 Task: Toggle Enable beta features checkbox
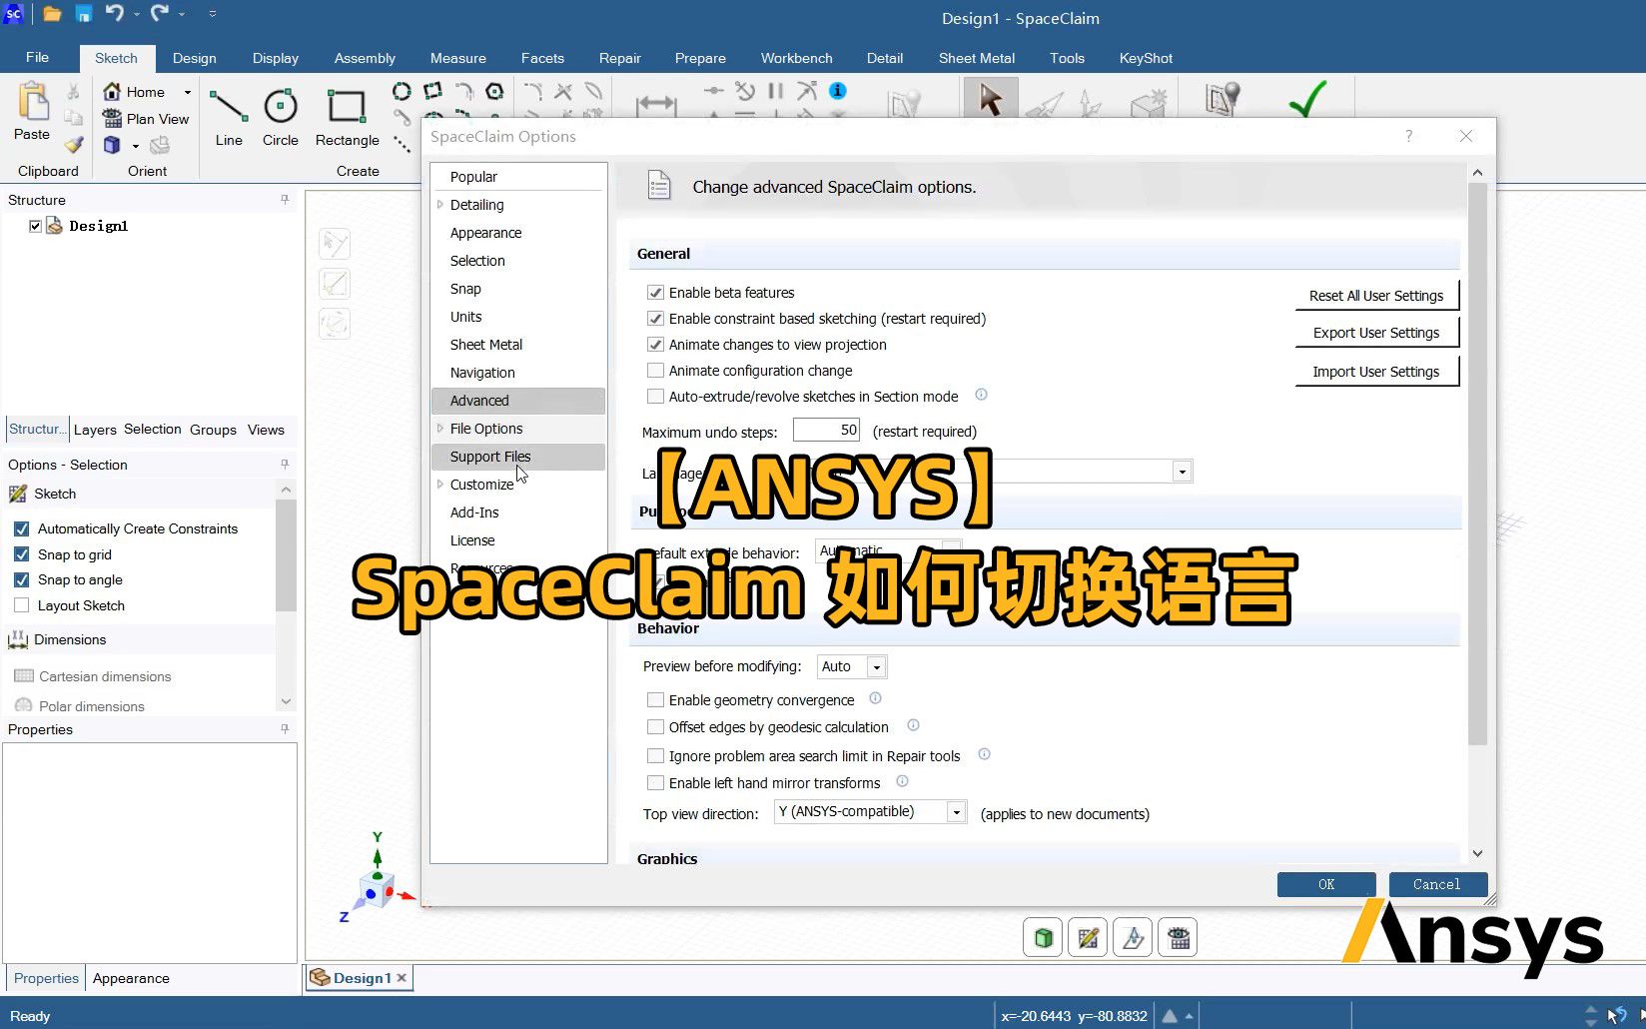(x=655, y=293)
